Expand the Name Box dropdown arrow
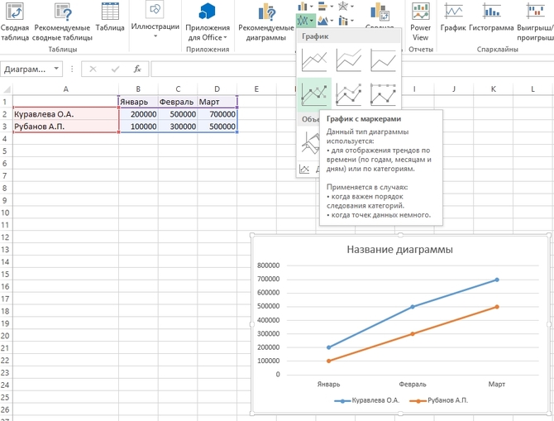 pos(56,69)
